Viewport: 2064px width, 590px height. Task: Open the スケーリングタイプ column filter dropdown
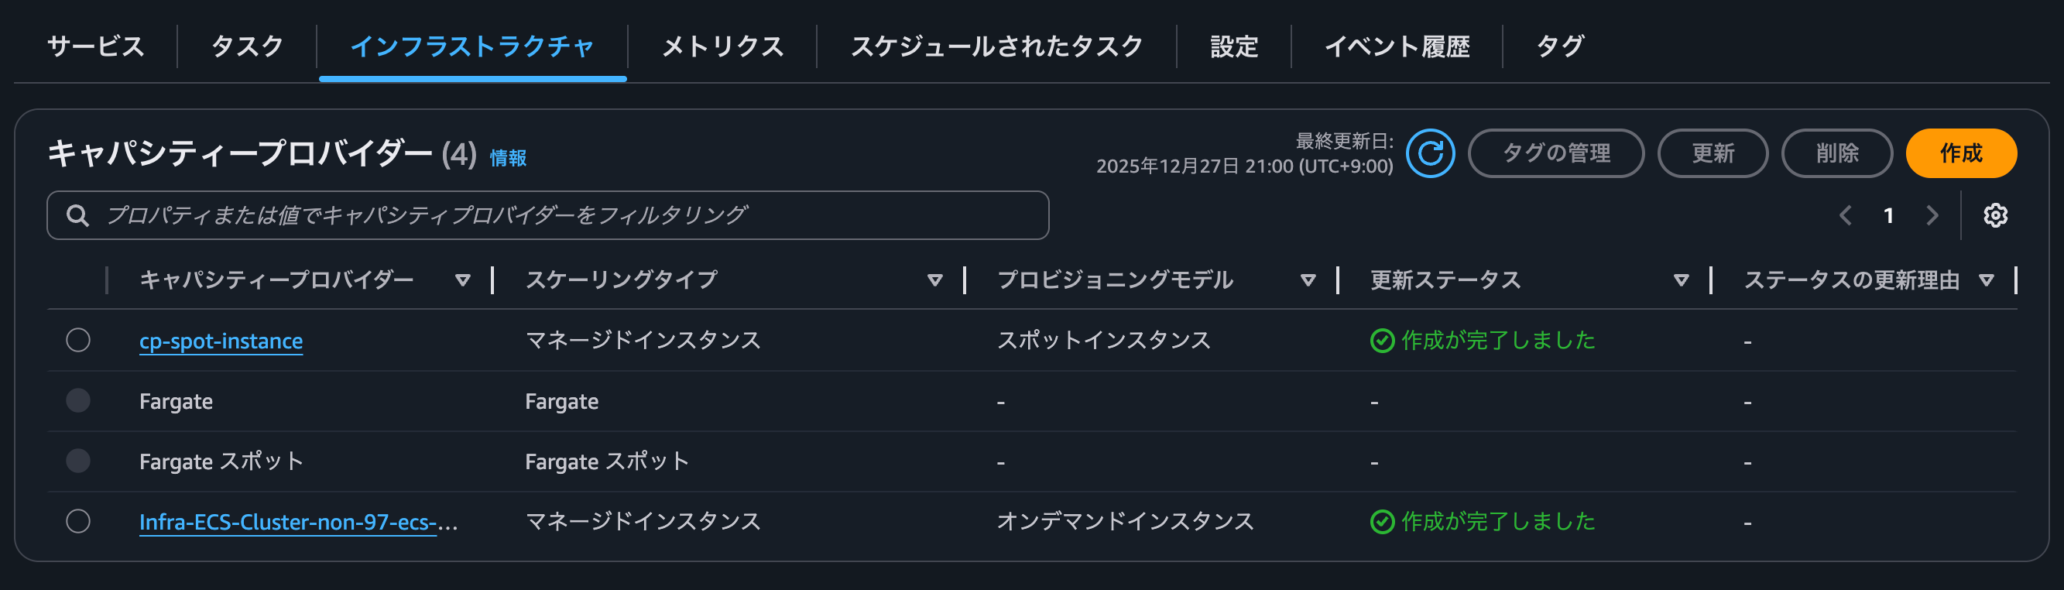coord(934,280)
